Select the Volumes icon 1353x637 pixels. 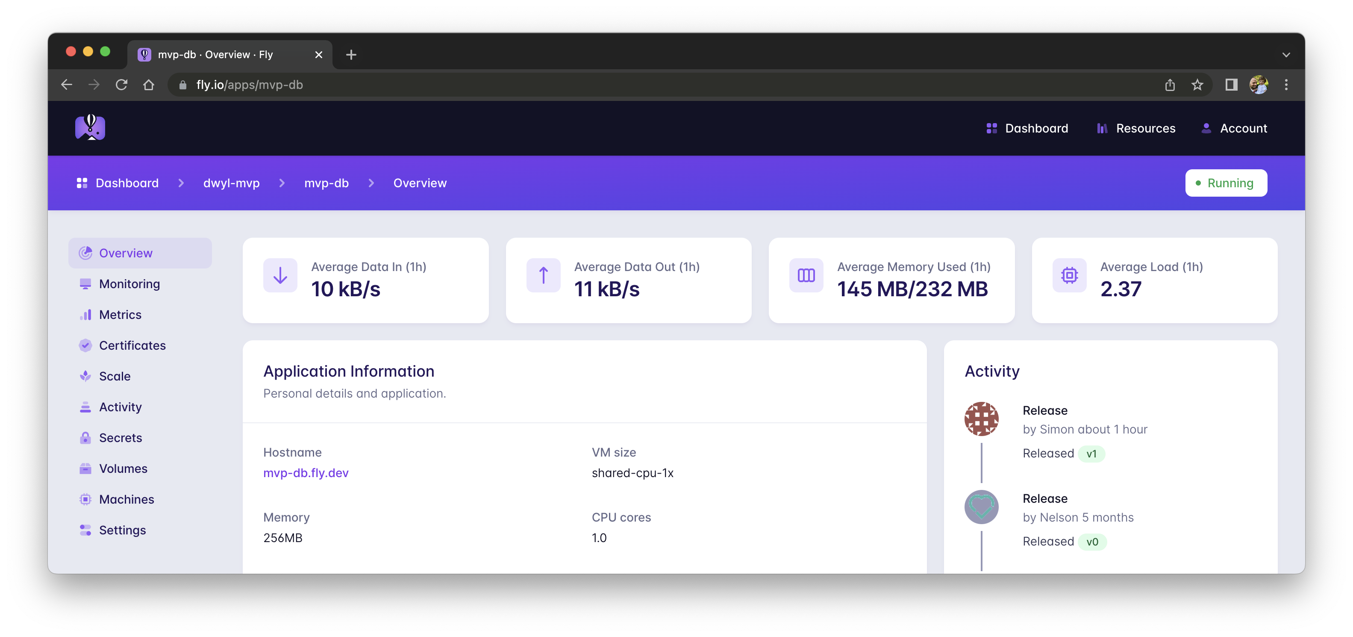tap(85, 468)
